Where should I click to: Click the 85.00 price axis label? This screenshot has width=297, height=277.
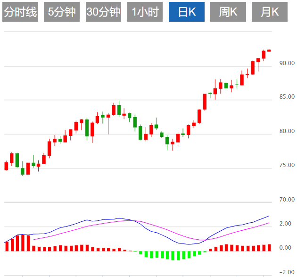287,97
